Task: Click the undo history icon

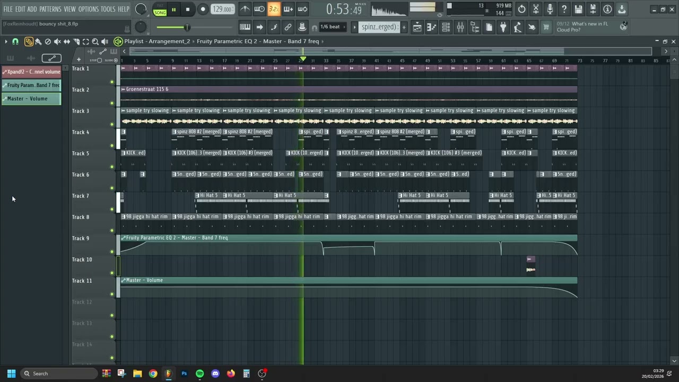Action: click(522, 9)
